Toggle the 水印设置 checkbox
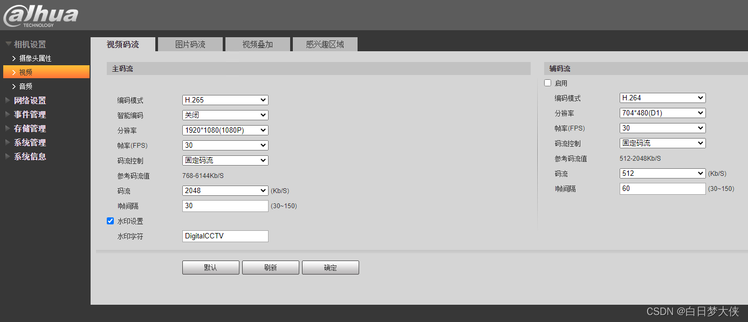 point(110,221)
